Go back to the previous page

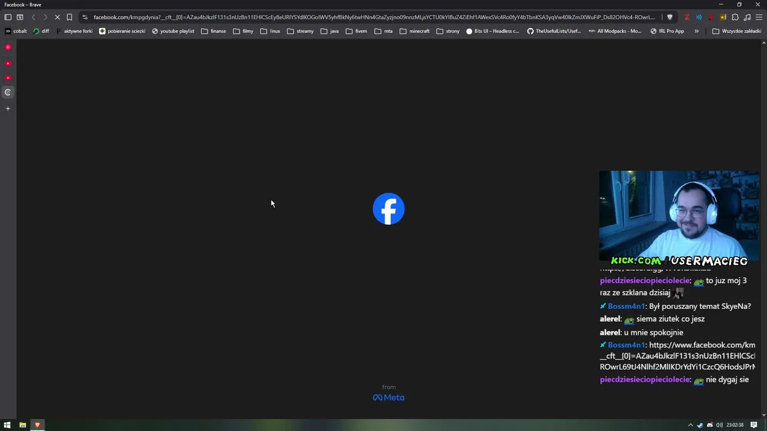34,17
